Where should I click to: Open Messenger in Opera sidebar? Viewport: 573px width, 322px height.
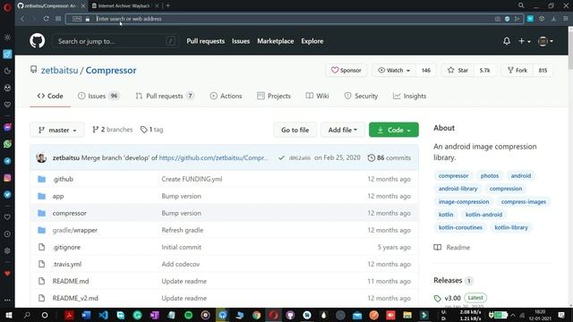[x=7, y=127]
